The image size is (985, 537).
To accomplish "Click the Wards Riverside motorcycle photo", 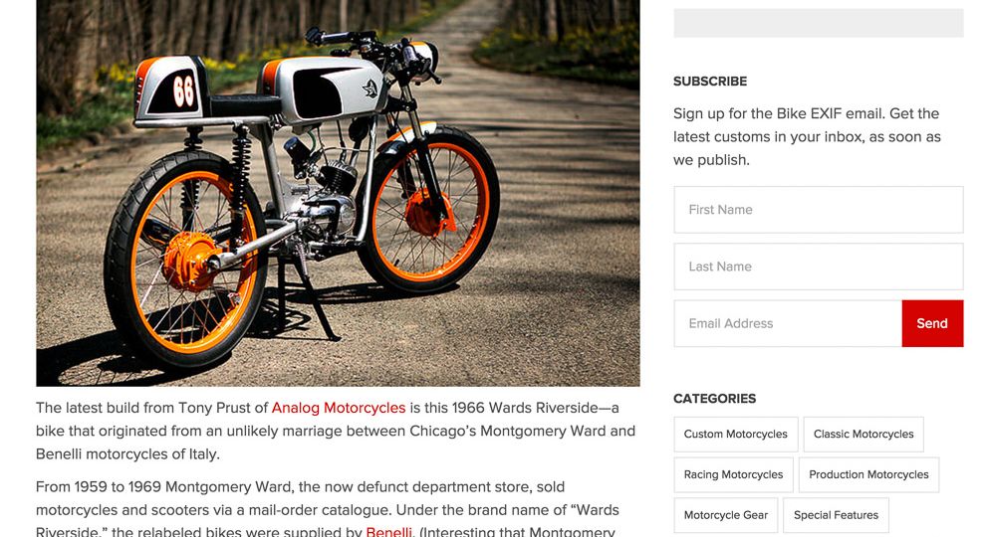I will pos(338,193).
